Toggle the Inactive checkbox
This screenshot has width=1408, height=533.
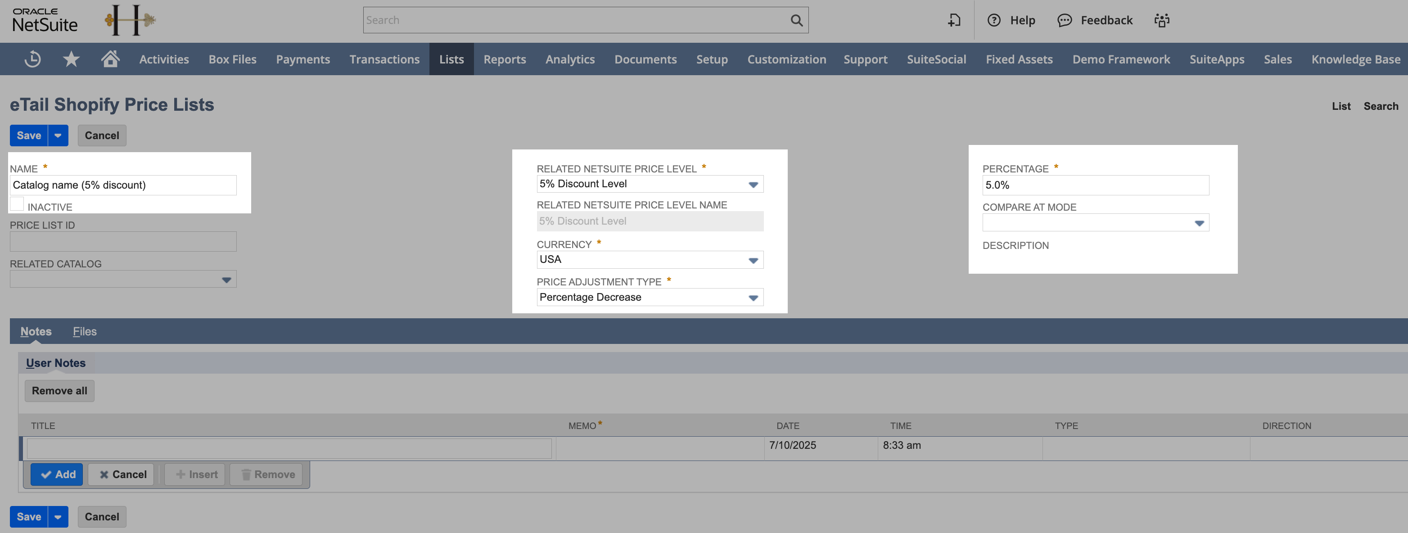[17, 204]
